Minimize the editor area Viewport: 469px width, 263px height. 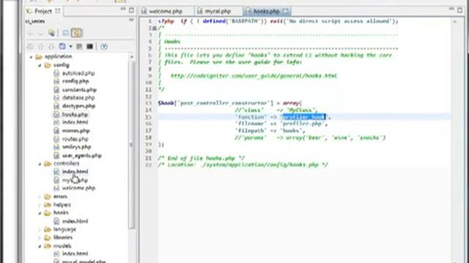[x=451, y=9]
